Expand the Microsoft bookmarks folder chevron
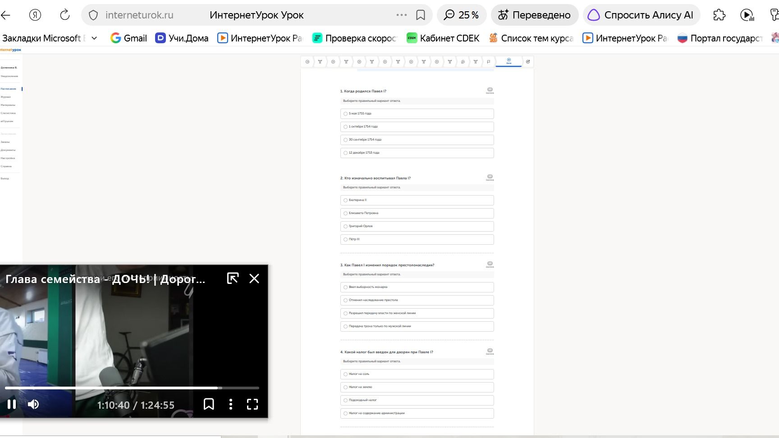The height and width of the screenshot is (438, 779). coord(94,38)
